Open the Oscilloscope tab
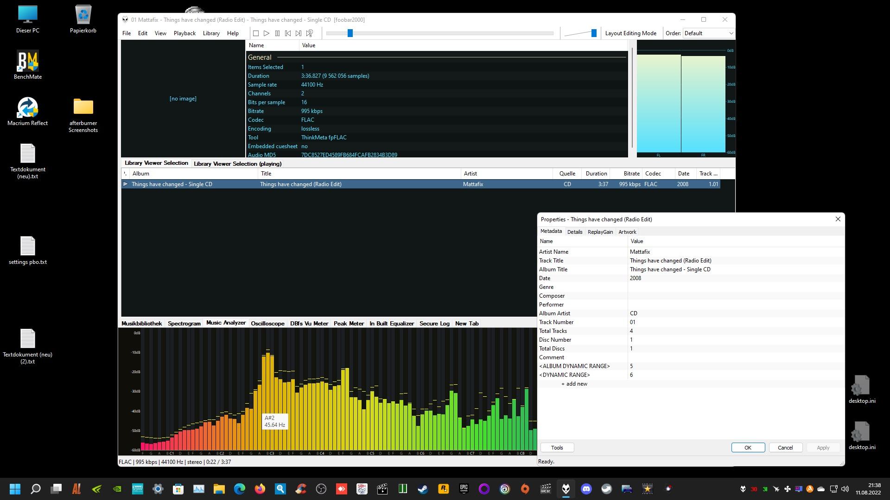The height and width of the screenshot is (500, 890). pos(267,324)
